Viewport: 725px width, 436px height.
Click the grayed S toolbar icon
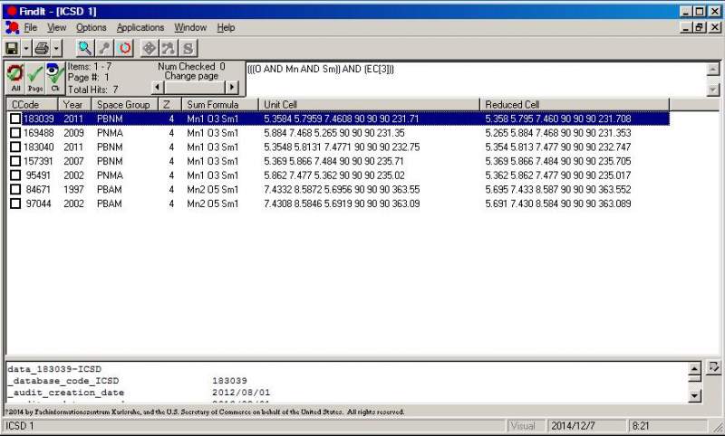click(188, 48)
